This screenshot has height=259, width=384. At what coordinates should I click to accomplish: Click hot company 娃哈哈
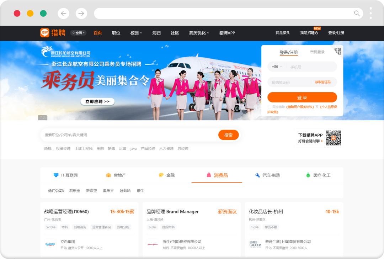point(125,191)
